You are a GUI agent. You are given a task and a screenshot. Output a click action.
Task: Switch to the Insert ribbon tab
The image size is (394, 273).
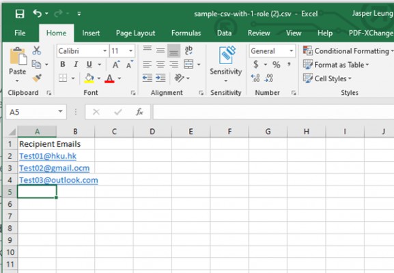(x=91, y=33)
